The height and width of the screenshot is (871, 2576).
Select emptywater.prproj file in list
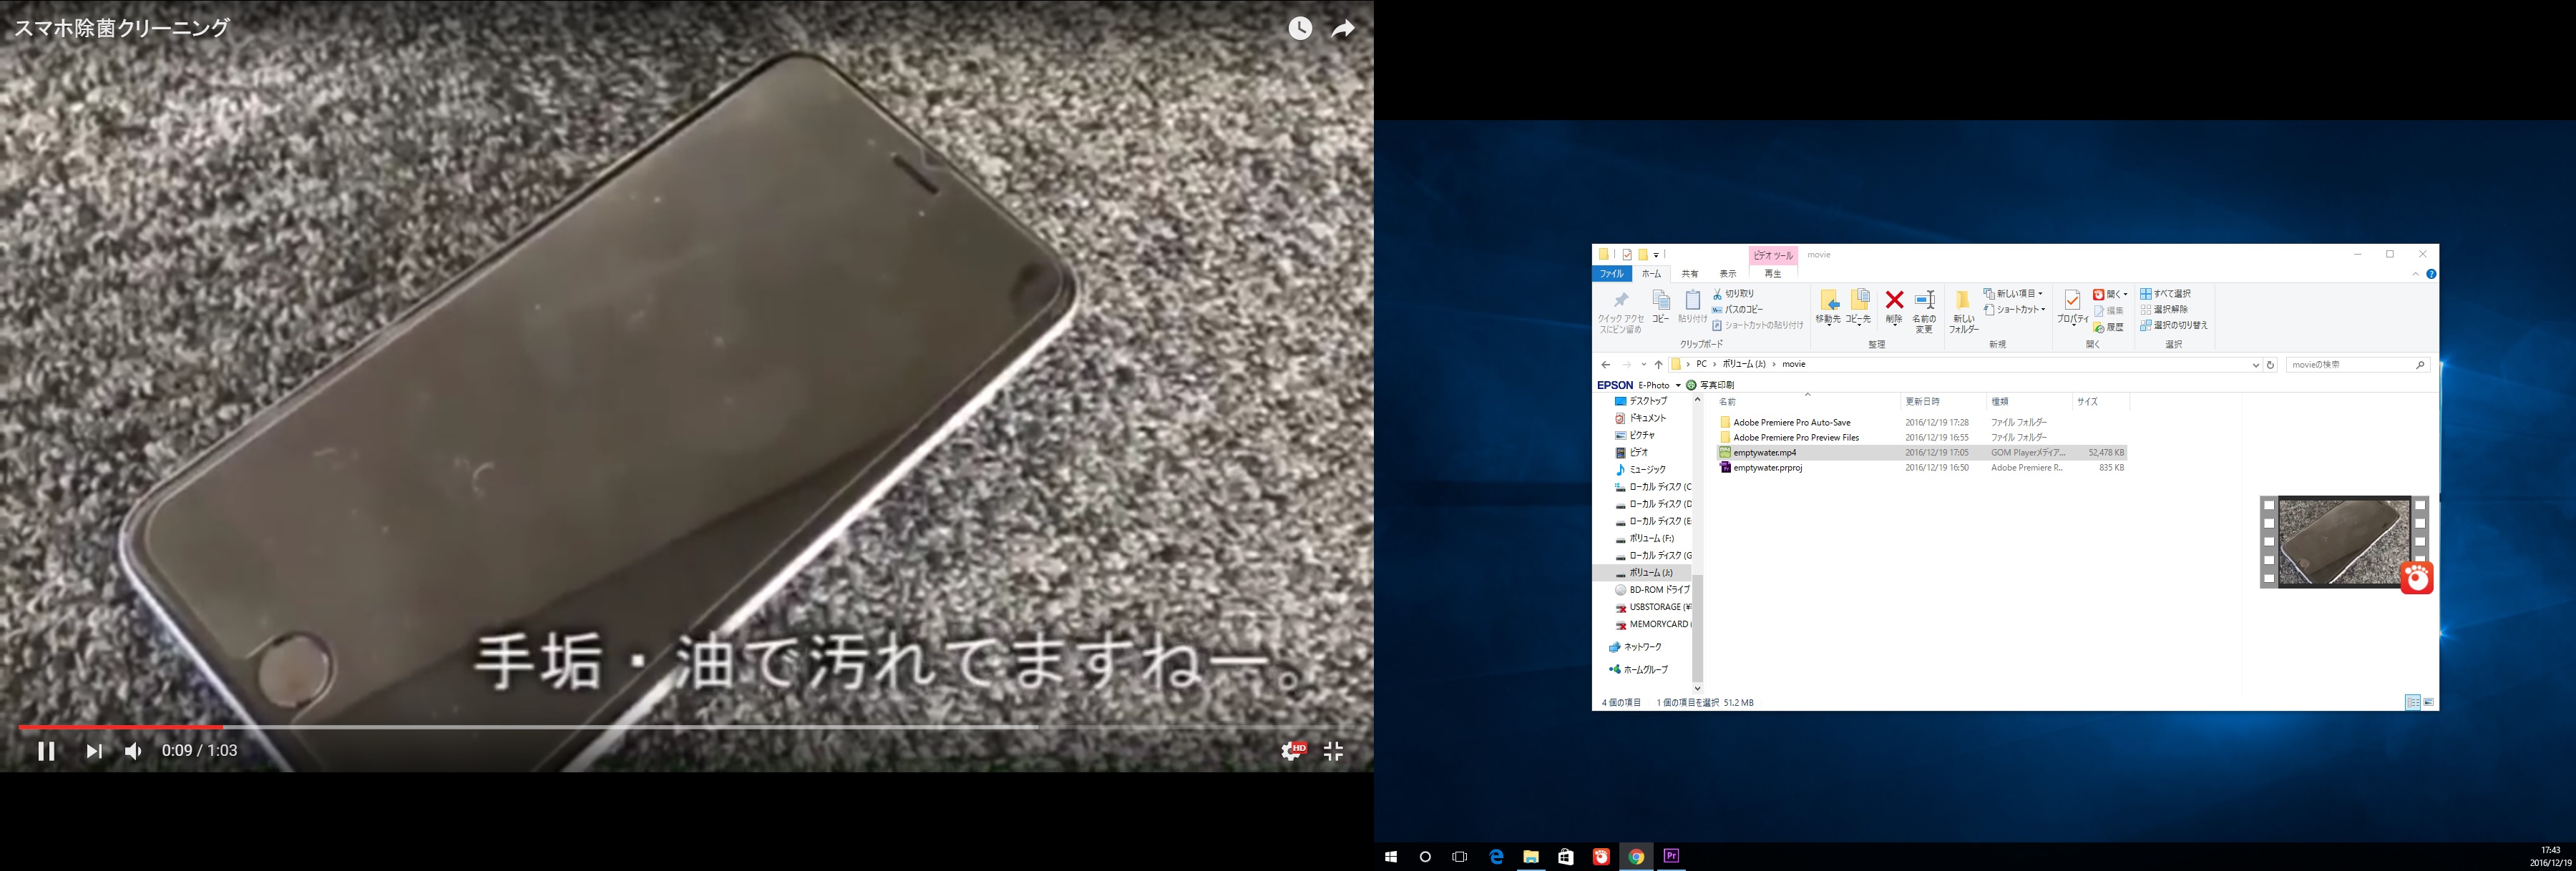point(1767,468)
